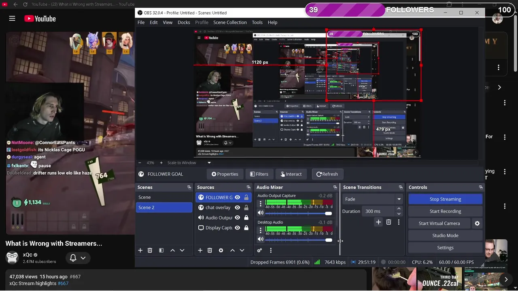Pop out the Controls dock
Image resolution: width=518 pixels, height=291 pixels.
pyautogui.click(x=481, y=188)
